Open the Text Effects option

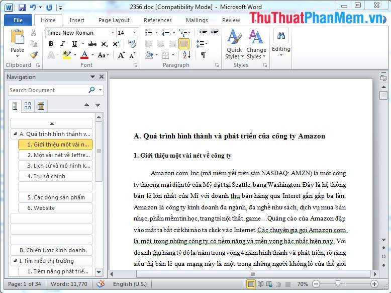pyautogui.click(x=51, y=55)
